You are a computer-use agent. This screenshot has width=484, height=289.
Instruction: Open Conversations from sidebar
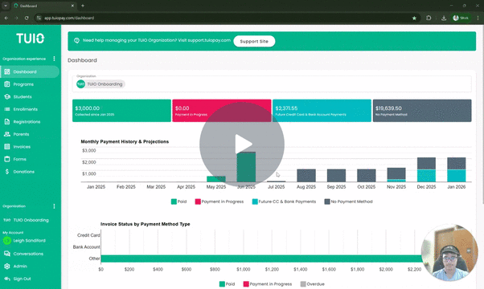click(x=28, y=254)
